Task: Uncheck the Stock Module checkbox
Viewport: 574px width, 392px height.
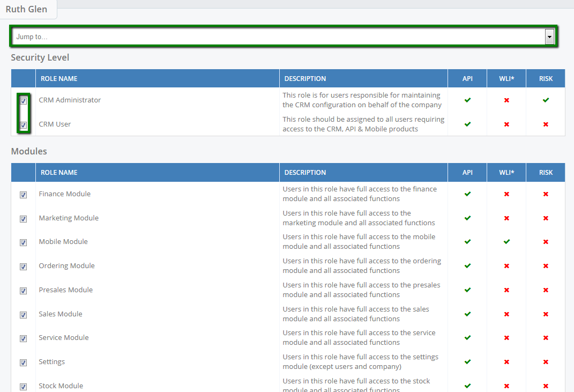Action: tap(24, 387)
